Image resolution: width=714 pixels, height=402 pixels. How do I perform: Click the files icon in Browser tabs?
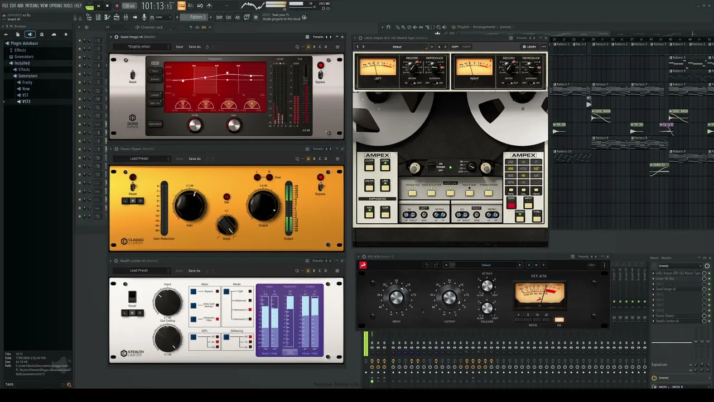click(x=17, y=34)
